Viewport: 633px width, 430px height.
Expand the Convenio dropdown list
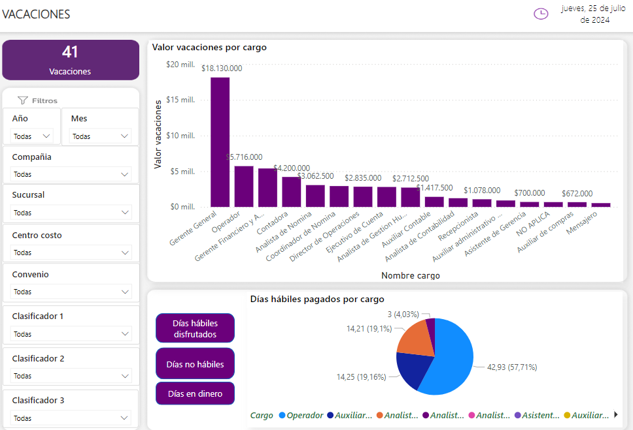click(71, 292)
